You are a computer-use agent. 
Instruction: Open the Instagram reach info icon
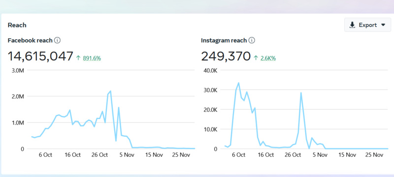pos(252,40)
